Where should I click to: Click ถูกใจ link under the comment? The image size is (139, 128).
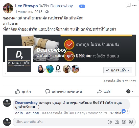tap(19, 113)
